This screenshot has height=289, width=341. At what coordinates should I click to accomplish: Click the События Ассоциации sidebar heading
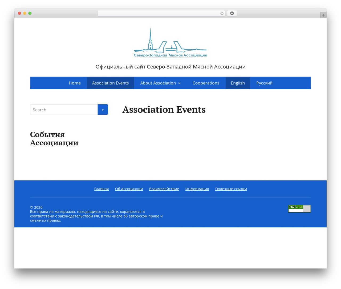pyautogui.click(x=54, y=138)
